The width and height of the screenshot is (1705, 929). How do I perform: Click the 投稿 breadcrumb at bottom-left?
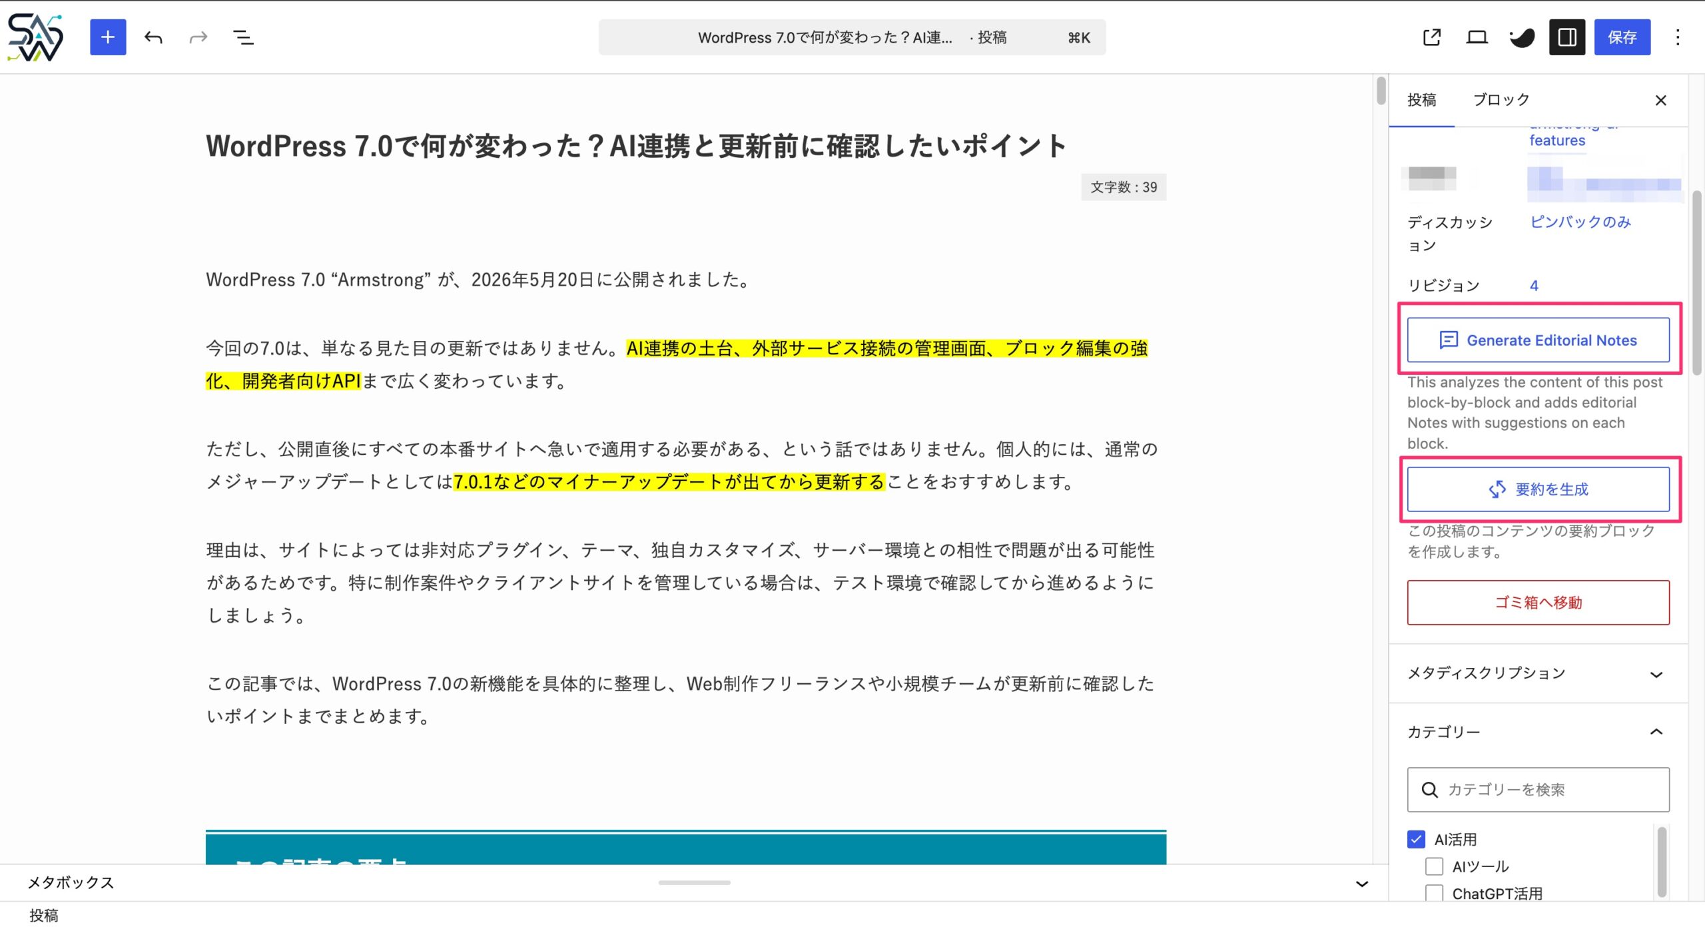[x=44, y=916]
